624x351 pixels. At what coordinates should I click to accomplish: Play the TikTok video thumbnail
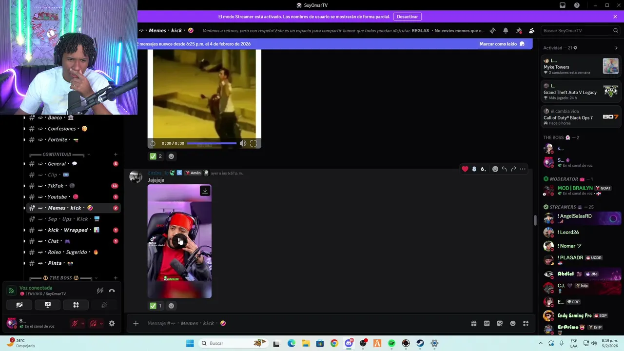coord(179,241)
